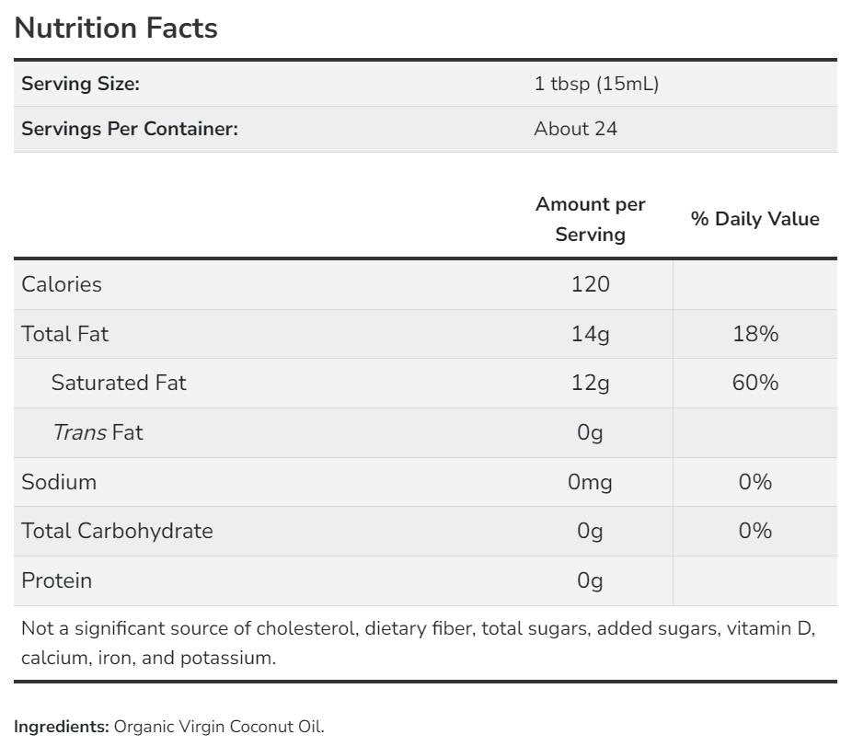
Task: Click the Total Fat row label
Action: (x=65, y=333)
